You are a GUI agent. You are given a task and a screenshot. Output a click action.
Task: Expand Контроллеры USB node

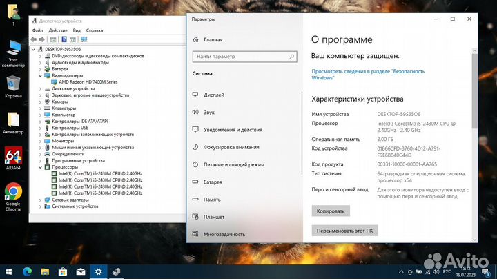point(40,128)
